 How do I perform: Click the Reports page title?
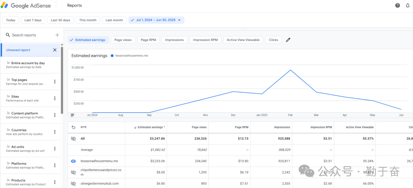click(75, 5)
